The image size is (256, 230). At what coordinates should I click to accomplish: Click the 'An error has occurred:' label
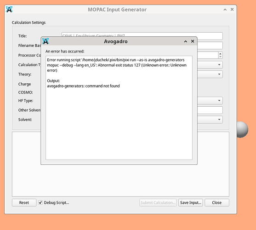pos(65,52)
